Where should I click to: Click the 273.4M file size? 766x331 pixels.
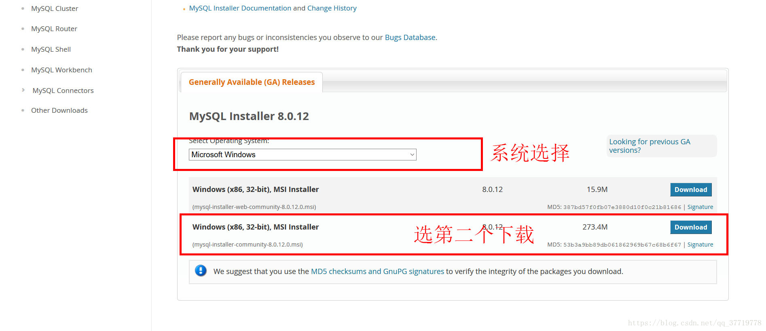pyautogui.click(x=595, y=227)
